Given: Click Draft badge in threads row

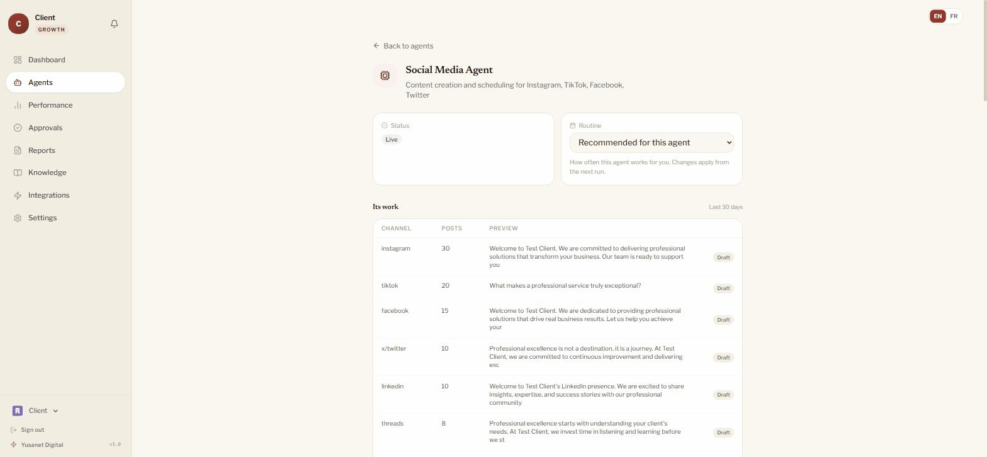Looking at the screenshot, I should (x=723, y=432).
